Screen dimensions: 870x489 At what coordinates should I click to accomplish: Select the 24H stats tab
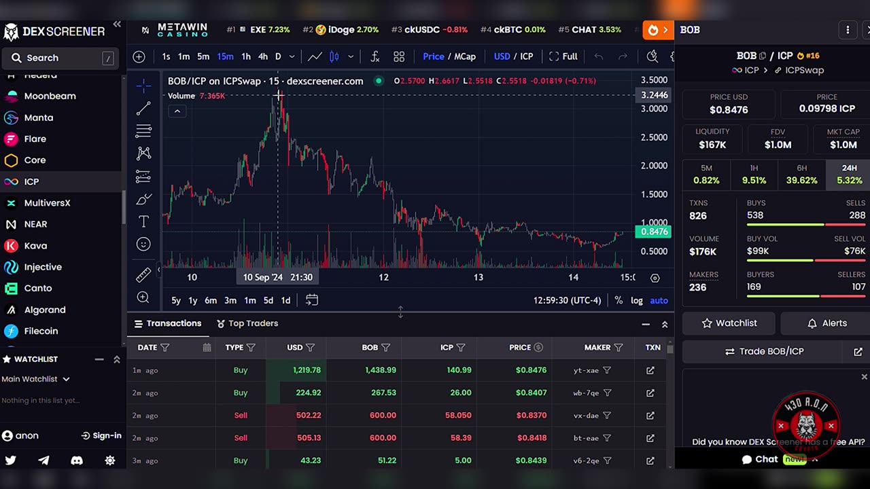pos(850,175)
